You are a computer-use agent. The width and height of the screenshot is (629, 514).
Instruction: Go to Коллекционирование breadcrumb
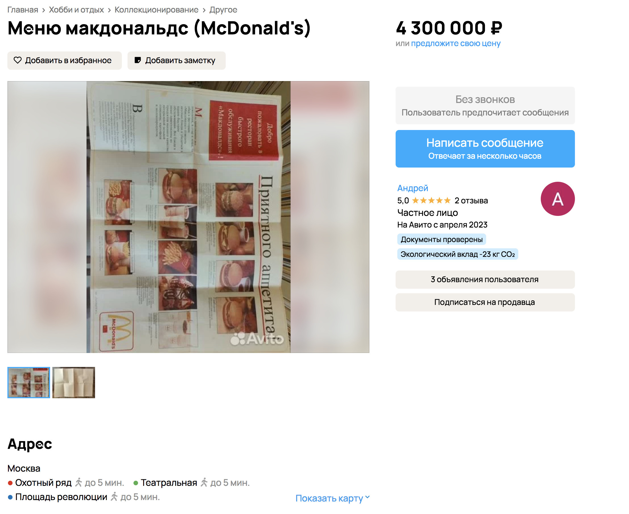coord(157,10)
